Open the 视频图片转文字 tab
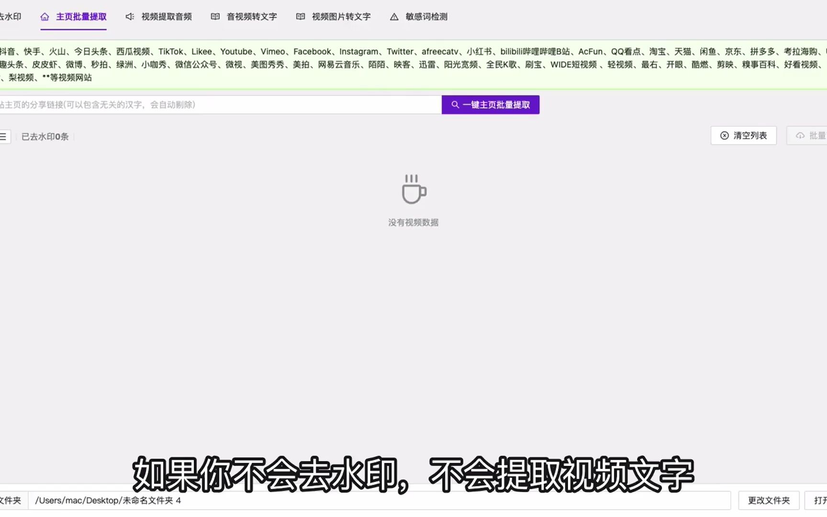The width and height of the screenshot is (827, 517). tap(334, 17)
